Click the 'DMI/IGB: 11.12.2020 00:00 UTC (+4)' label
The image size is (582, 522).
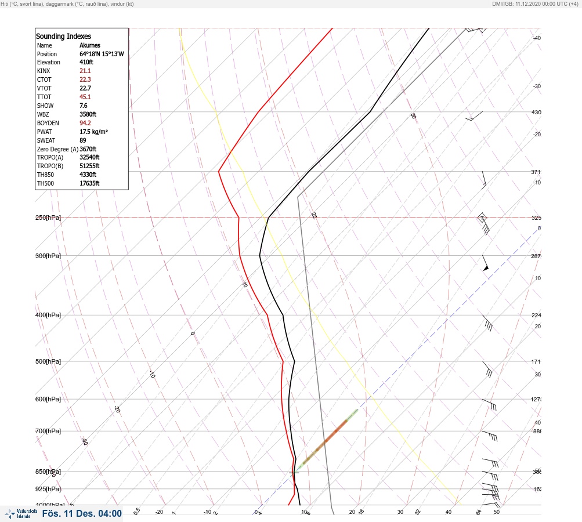[x=535, y=4]
